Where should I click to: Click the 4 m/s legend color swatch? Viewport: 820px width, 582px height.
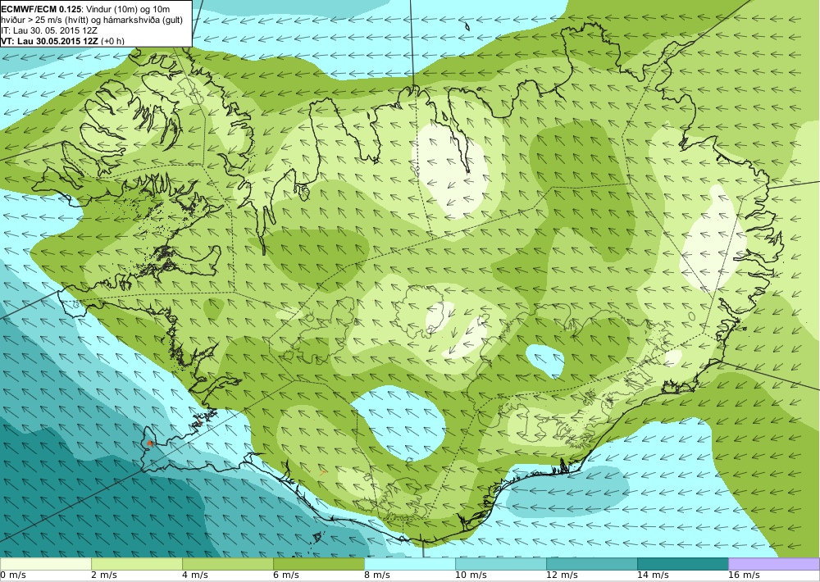point(227,564)
